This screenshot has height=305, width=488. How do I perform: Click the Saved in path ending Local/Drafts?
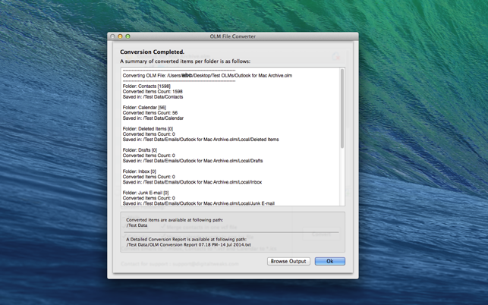[x=193, y=161]
